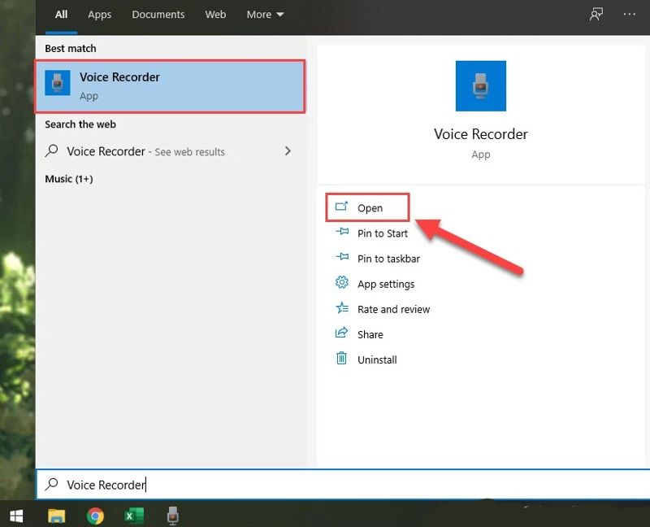Click the Windows Start button

pos(16,516)
